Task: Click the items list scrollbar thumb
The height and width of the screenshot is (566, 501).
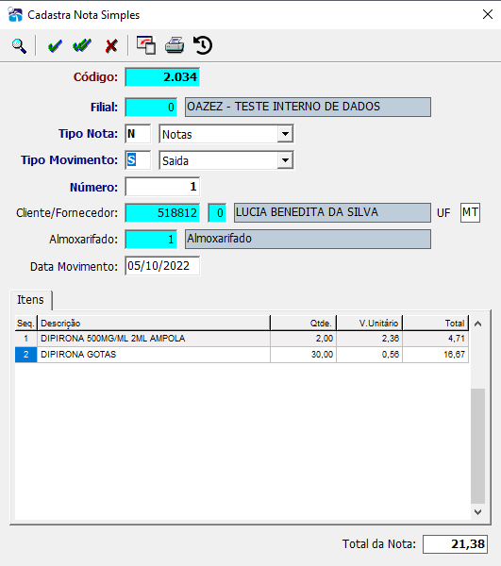Action: tap(478, 446)
